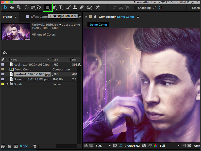Select the Horizontal Type tool
Viewport: 201px width, 151px height.
[x=61, y=7]
